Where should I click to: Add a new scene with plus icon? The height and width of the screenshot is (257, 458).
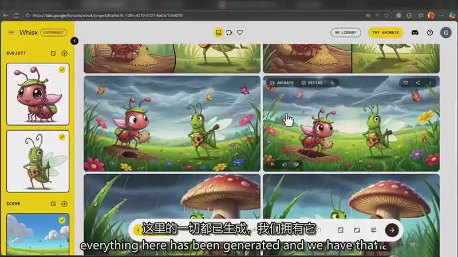(x=64, y=204)
